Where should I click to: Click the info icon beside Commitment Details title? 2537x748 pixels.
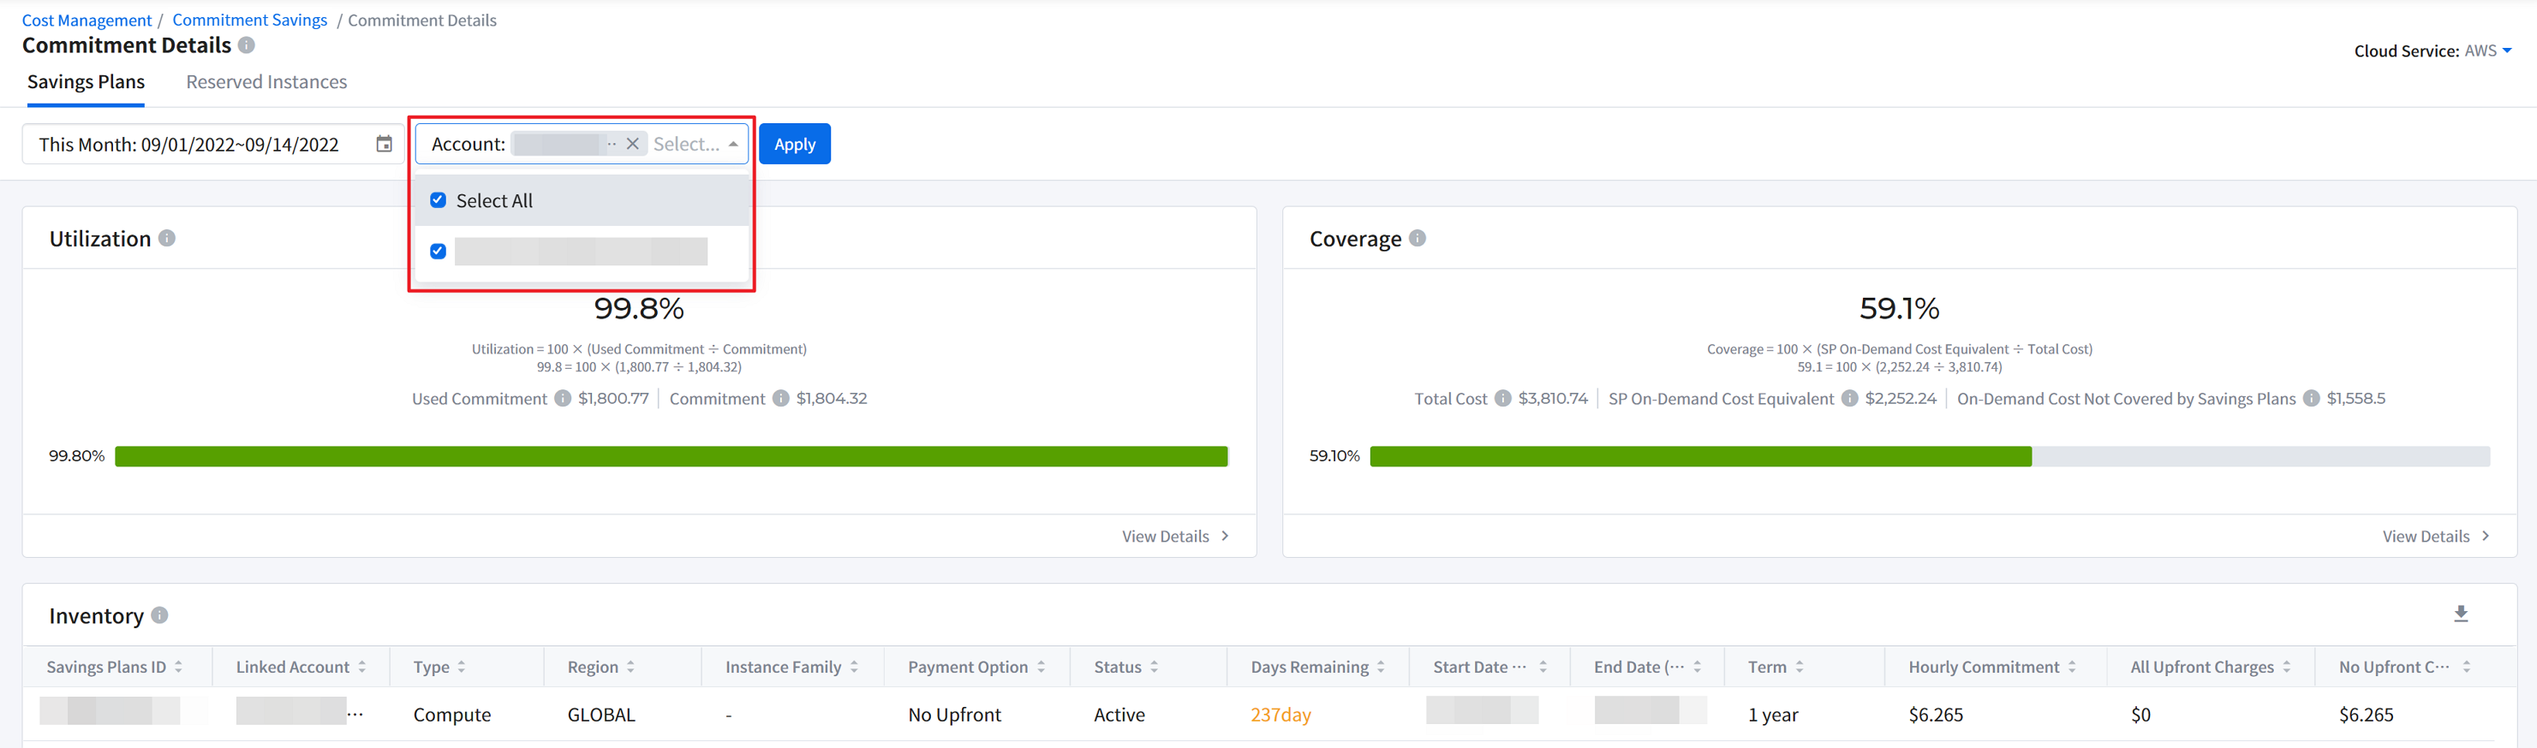pos(246,45)
